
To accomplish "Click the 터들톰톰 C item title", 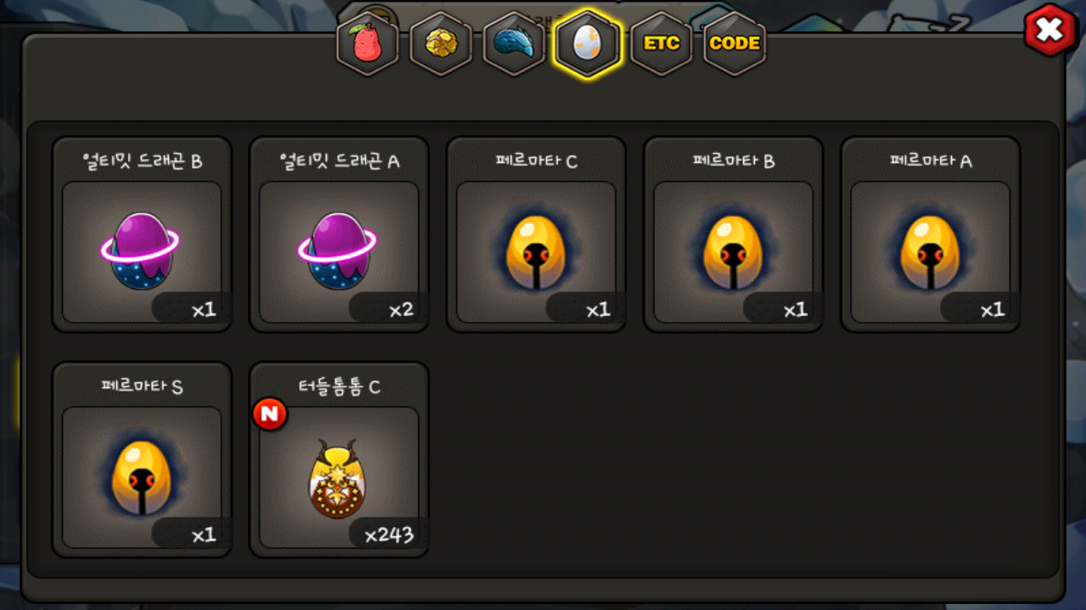I will (x=339, y=386).
